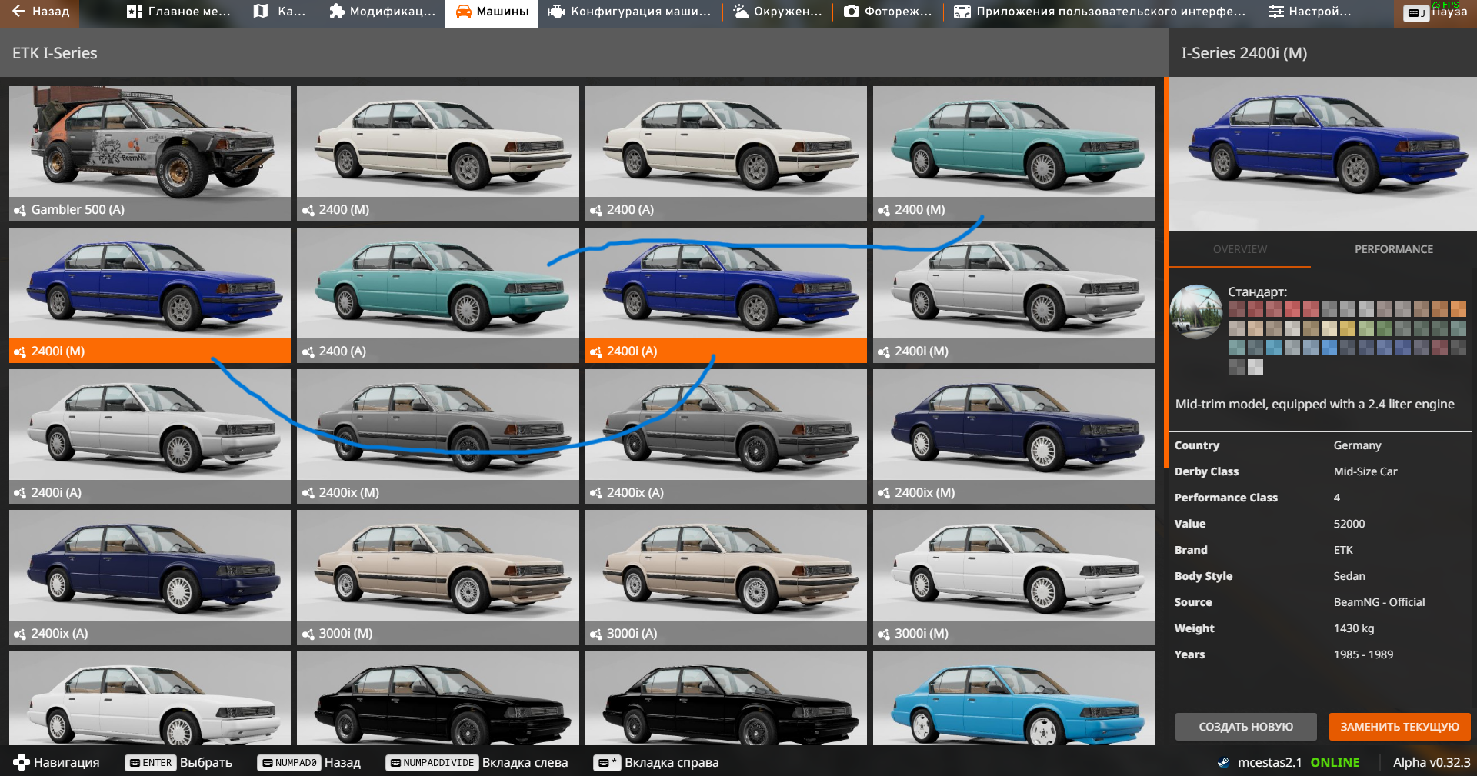Choose the silver 2400i (A) sedan
The width and height of the screenshot is (1477, 776).
pos(150,437)
